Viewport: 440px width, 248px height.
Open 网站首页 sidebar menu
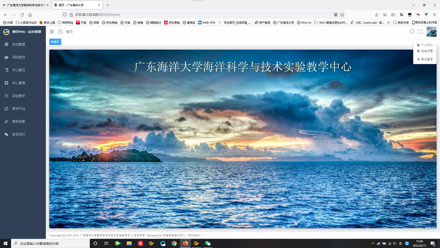23,57
